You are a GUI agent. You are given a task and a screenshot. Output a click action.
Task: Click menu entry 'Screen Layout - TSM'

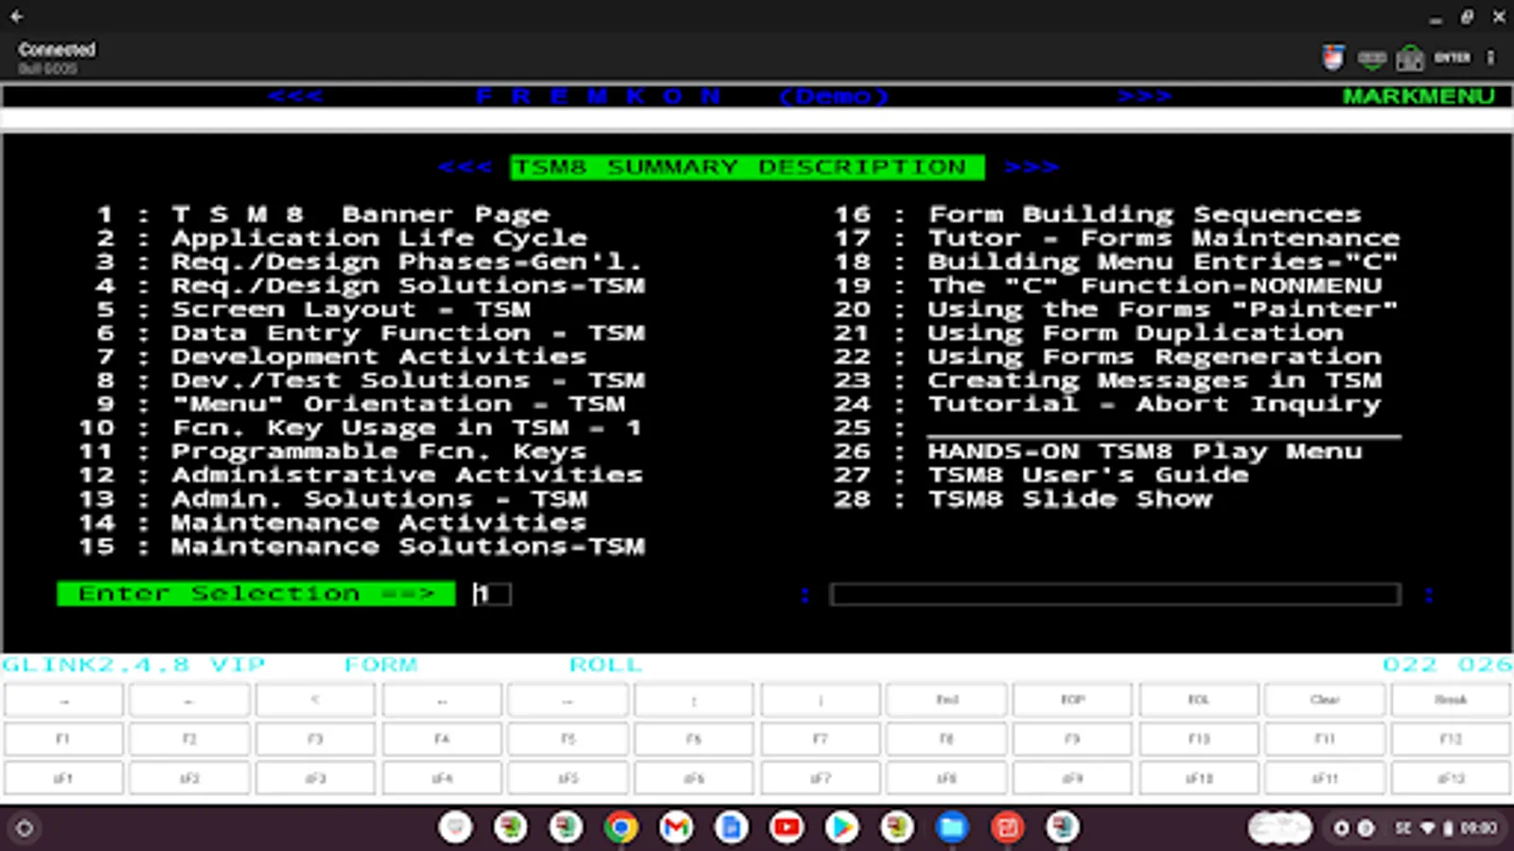tap(350, 309)
